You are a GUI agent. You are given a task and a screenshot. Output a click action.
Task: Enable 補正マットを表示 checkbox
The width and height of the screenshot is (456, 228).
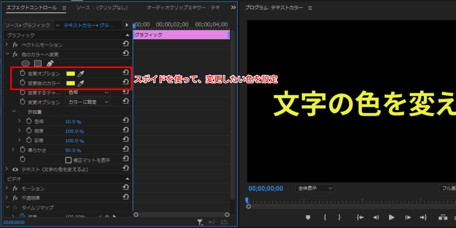coord(68,160)
